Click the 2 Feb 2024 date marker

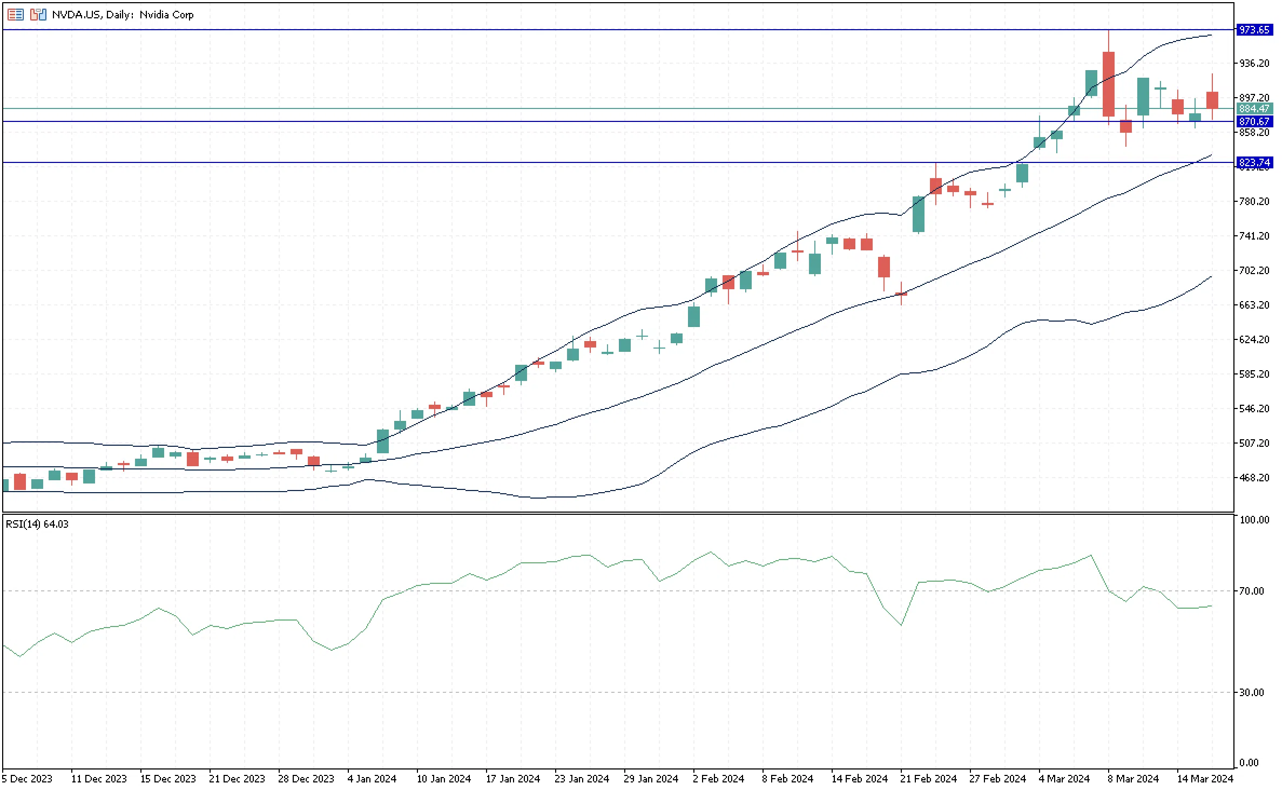coord(718,779)
